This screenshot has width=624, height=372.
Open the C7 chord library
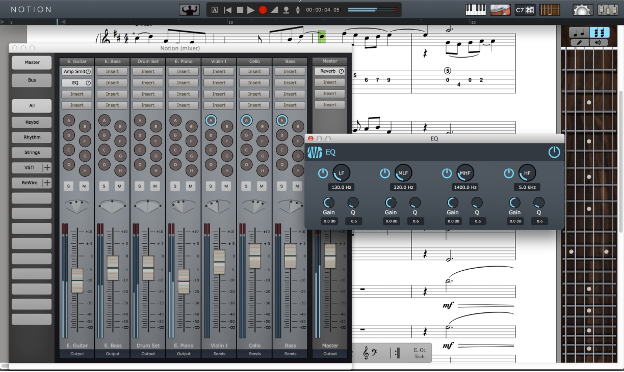(525, 9)
